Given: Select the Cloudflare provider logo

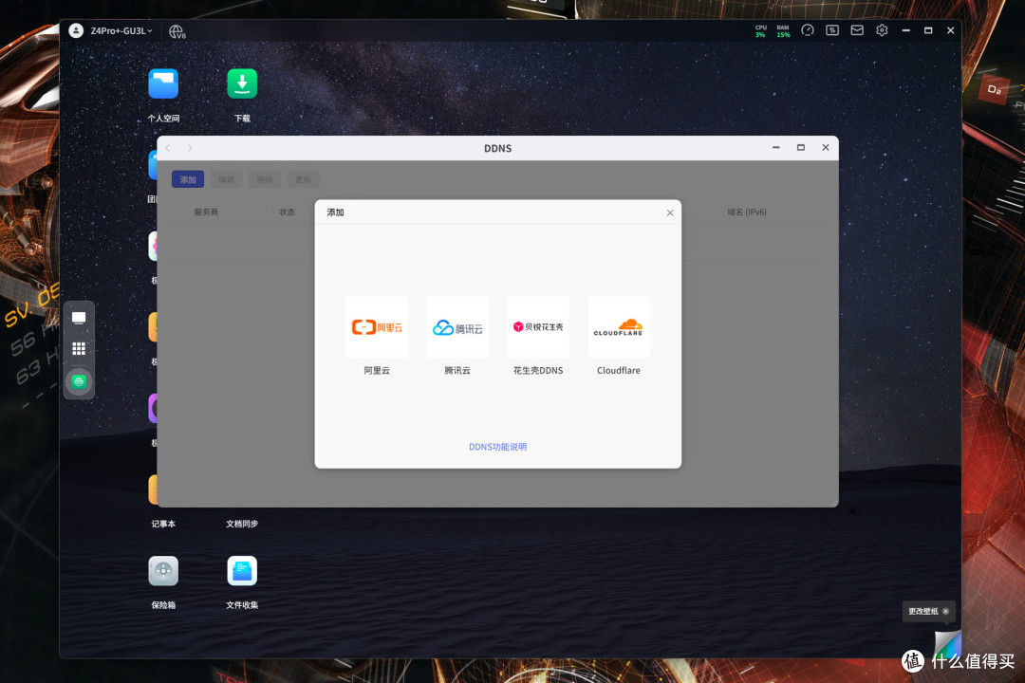Looking at the screenshot, I should pyautogui.click(x=619, y=326).
